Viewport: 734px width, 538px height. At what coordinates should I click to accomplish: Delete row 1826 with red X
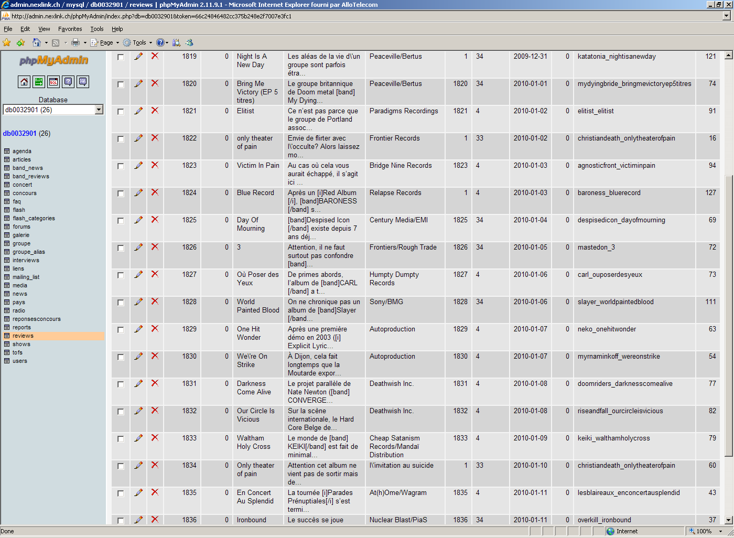(155, 247)
